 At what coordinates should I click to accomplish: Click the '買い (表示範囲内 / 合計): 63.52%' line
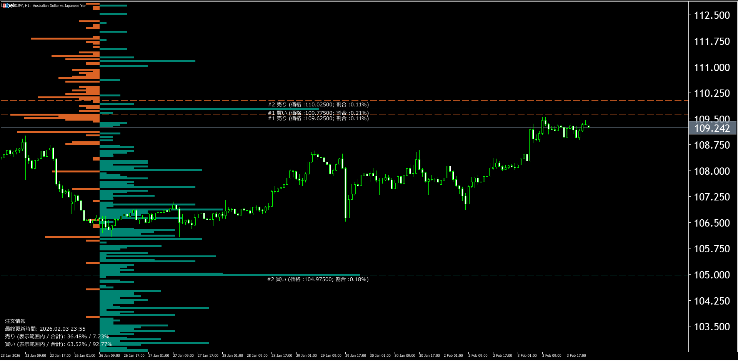(58, 344)
